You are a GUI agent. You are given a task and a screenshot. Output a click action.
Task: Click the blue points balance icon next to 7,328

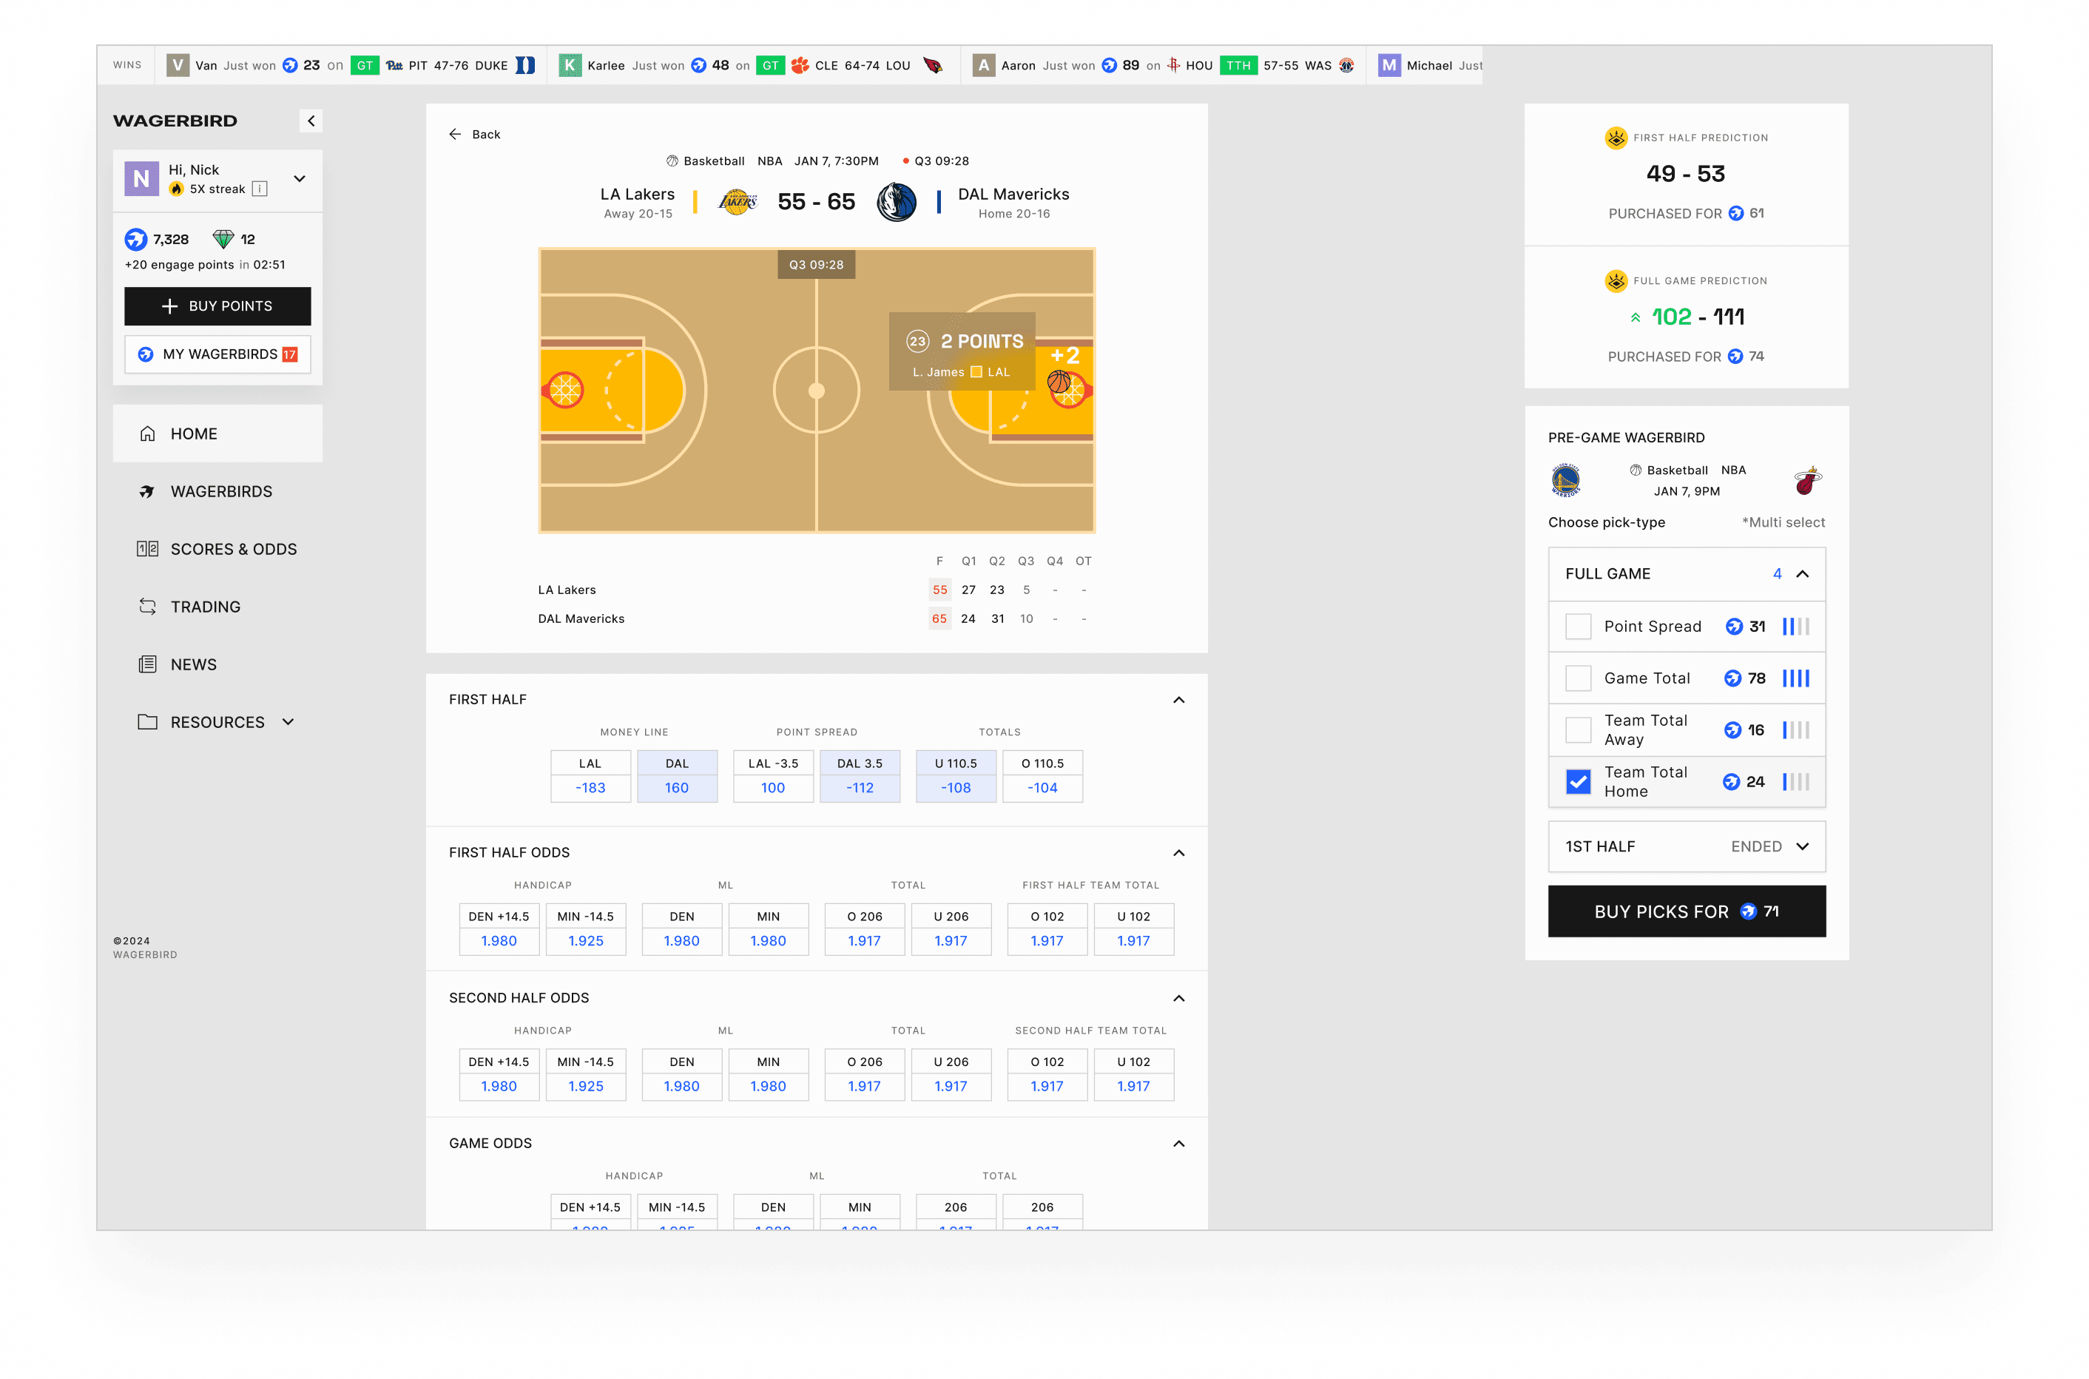(136, 239)
